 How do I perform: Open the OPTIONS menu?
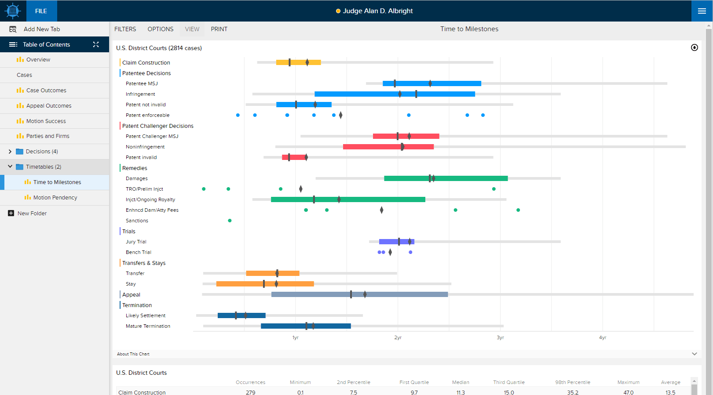[161, 29]
